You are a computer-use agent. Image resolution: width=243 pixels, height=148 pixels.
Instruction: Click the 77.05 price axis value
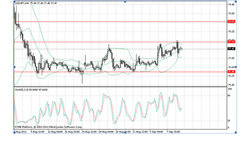pos(231,58)
